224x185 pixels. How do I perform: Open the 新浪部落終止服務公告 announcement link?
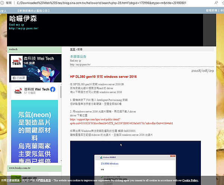pos(34,11)
